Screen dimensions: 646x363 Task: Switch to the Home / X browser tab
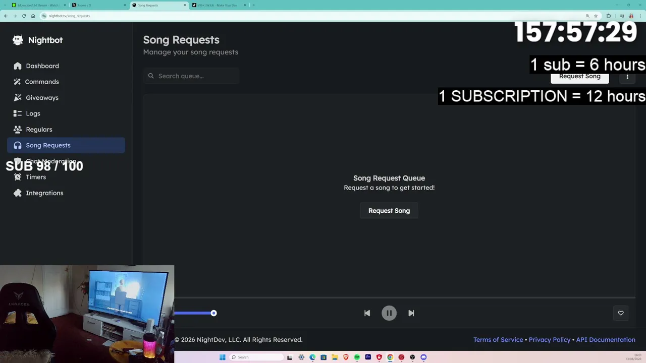point(98,5)
